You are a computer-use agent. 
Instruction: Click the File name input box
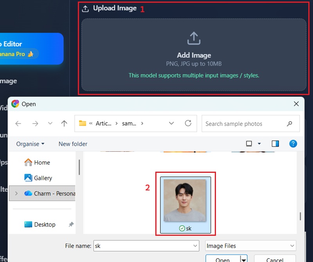click(146, 246)
